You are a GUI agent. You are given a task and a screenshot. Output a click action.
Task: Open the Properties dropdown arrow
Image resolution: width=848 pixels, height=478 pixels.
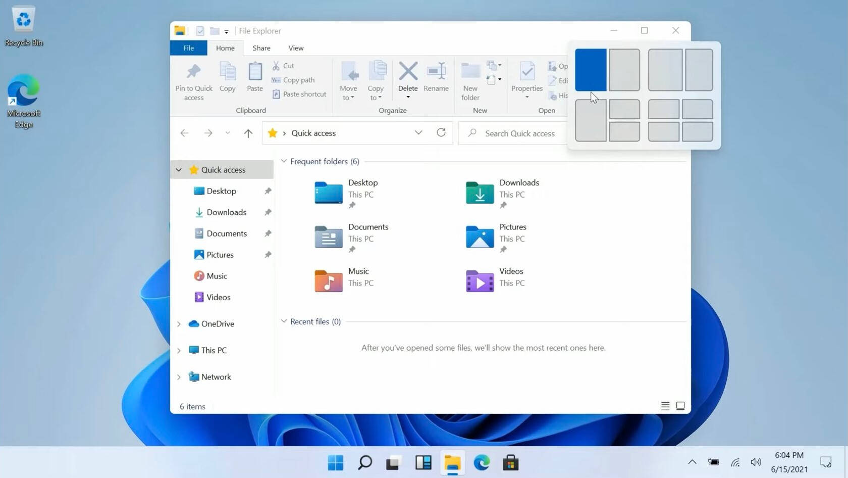[x=526, y=96]
